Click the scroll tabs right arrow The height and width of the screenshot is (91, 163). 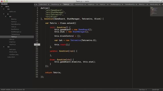37,4
